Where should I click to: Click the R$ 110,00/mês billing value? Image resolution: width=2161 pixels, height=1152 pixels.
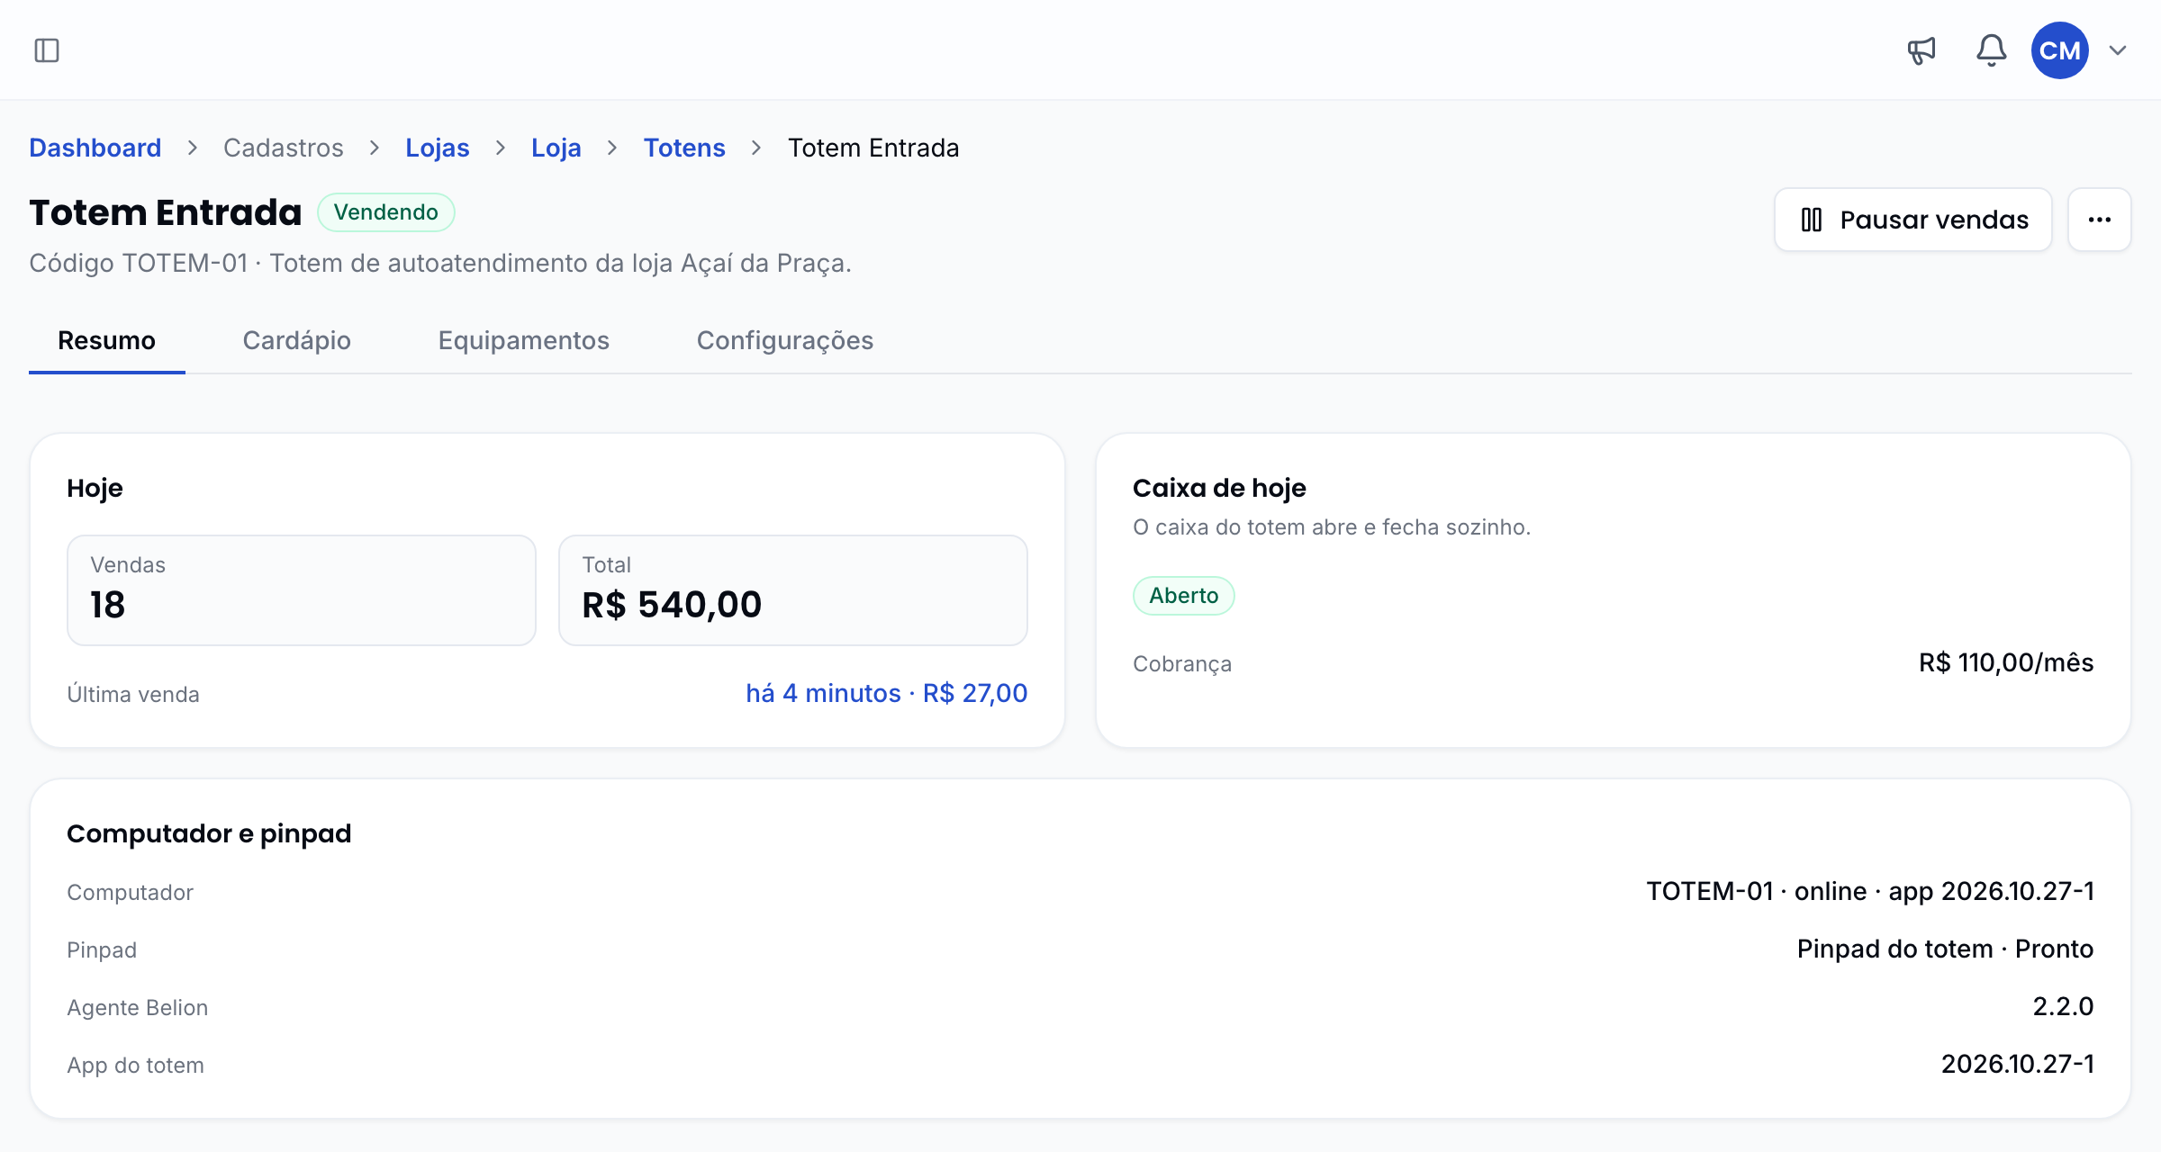click(2006, 663)
